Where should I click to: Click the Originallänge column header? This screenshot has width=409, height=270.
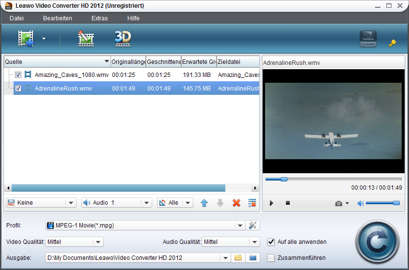[x=128, y=62]
